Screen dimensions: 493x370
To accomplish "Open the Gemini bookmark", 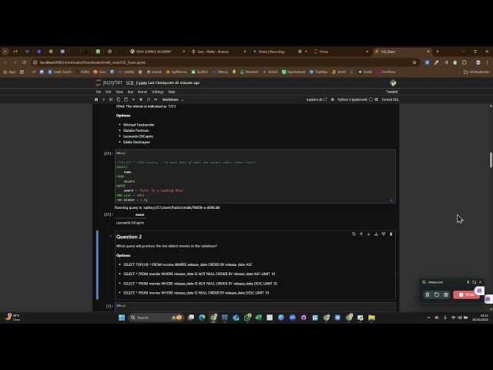I will point(270,72).
